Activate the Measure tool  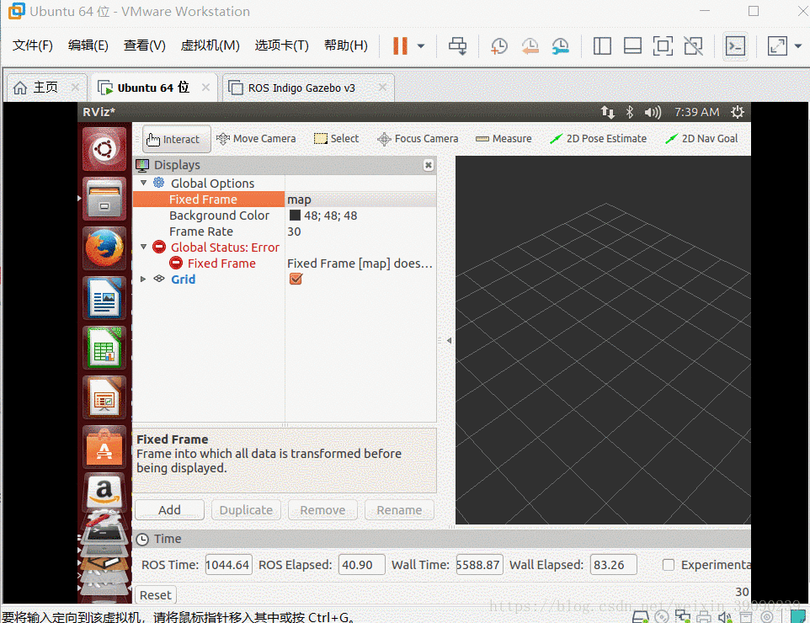(504, 138)
